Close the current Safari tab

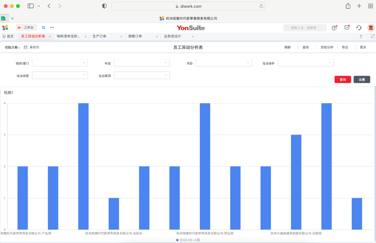13,18
